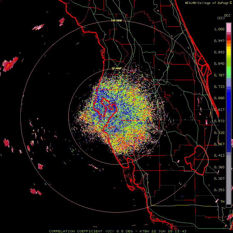Screen dimensions: 233x233
Task: Pick the 0.573 scale value
Action: click(219, 121)
